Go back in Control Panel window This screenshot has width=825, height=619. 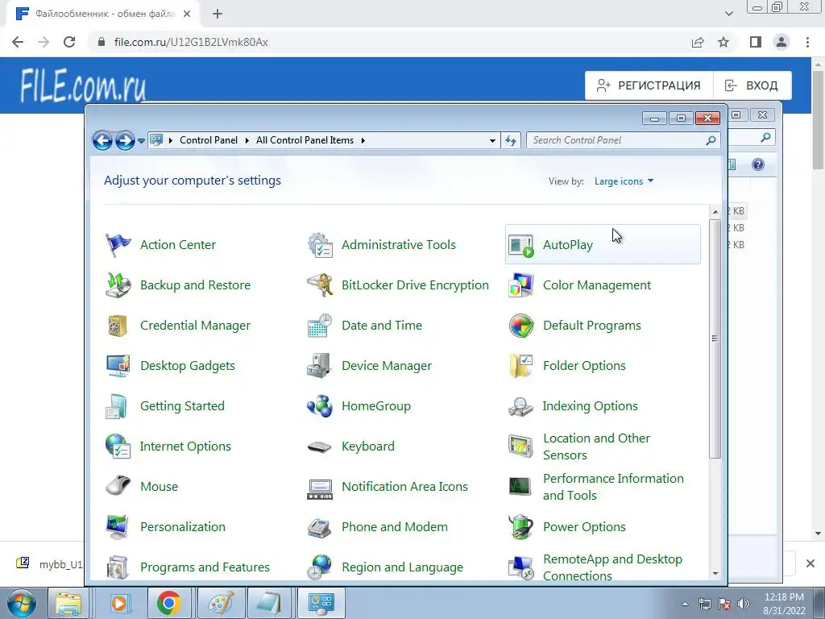tap(102, 140)
